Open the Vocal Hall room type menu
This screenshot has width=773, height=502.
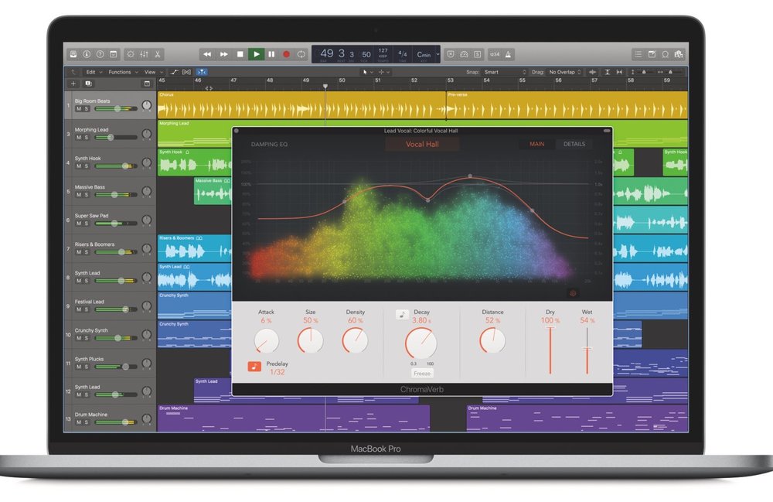[422, 144]
